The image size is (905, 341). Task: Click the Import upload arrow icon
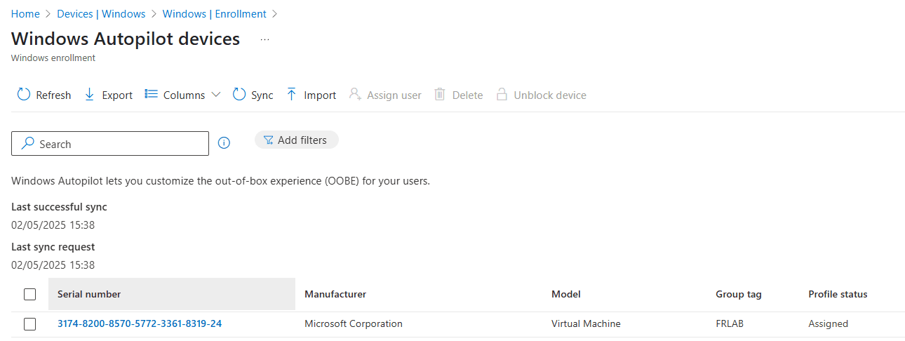click(292, 95)
